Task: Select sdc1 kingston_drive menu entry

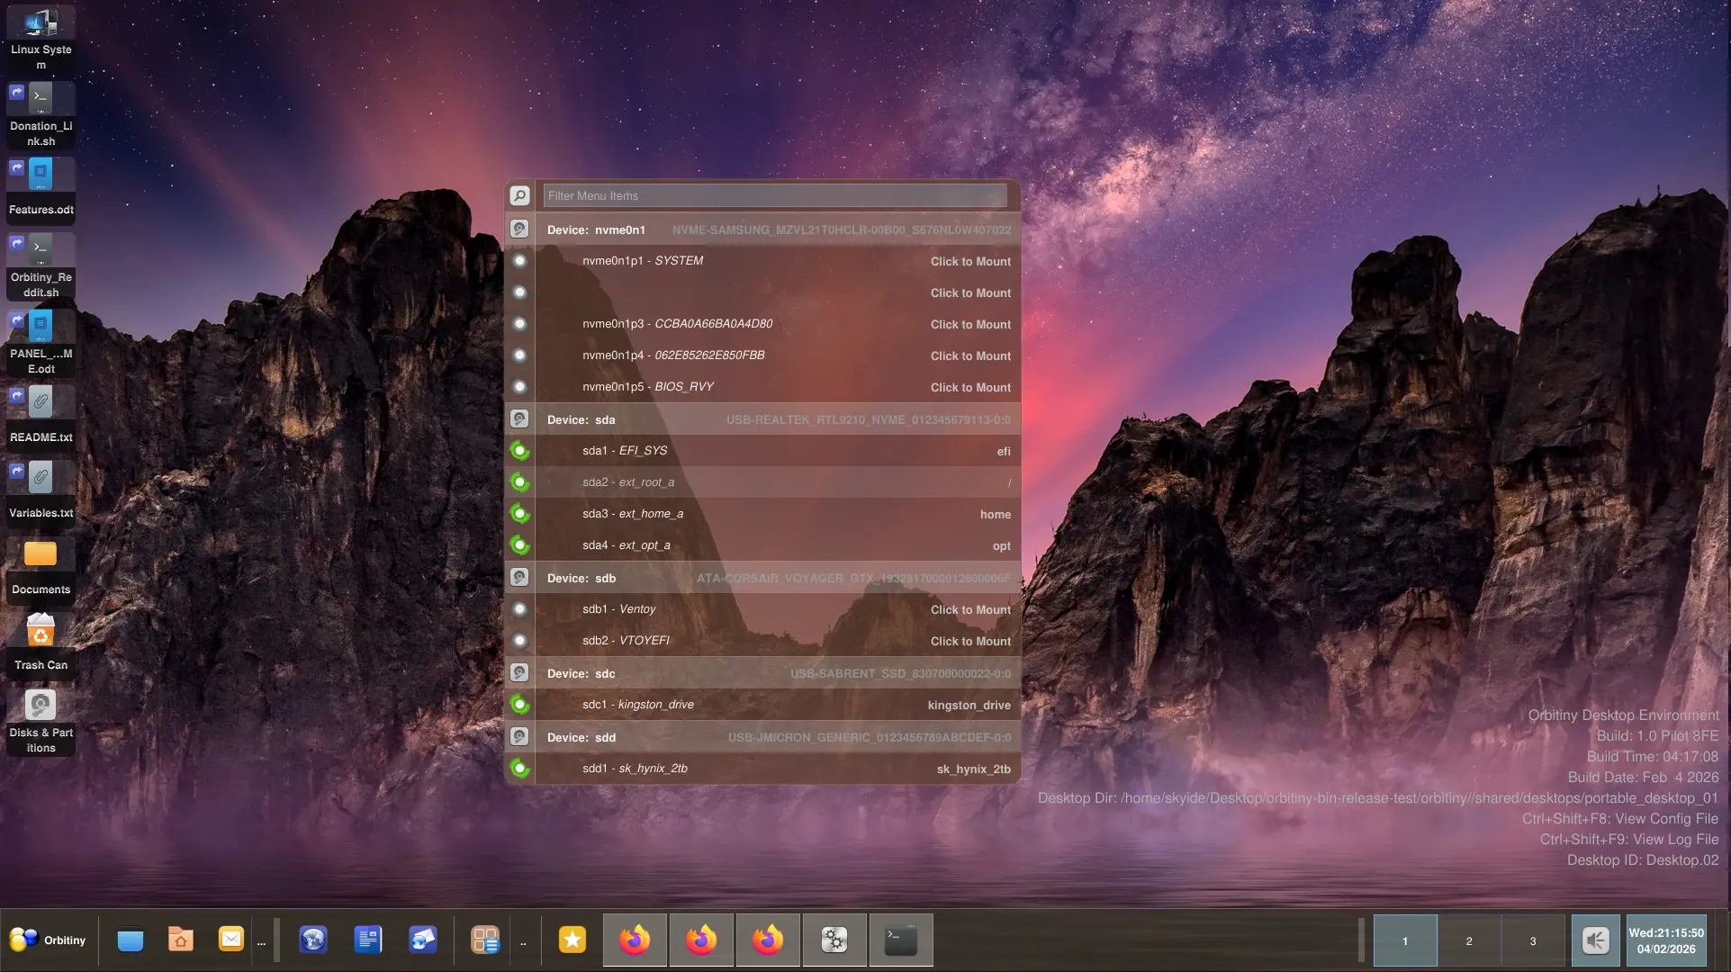Action: tap(637, 705)
